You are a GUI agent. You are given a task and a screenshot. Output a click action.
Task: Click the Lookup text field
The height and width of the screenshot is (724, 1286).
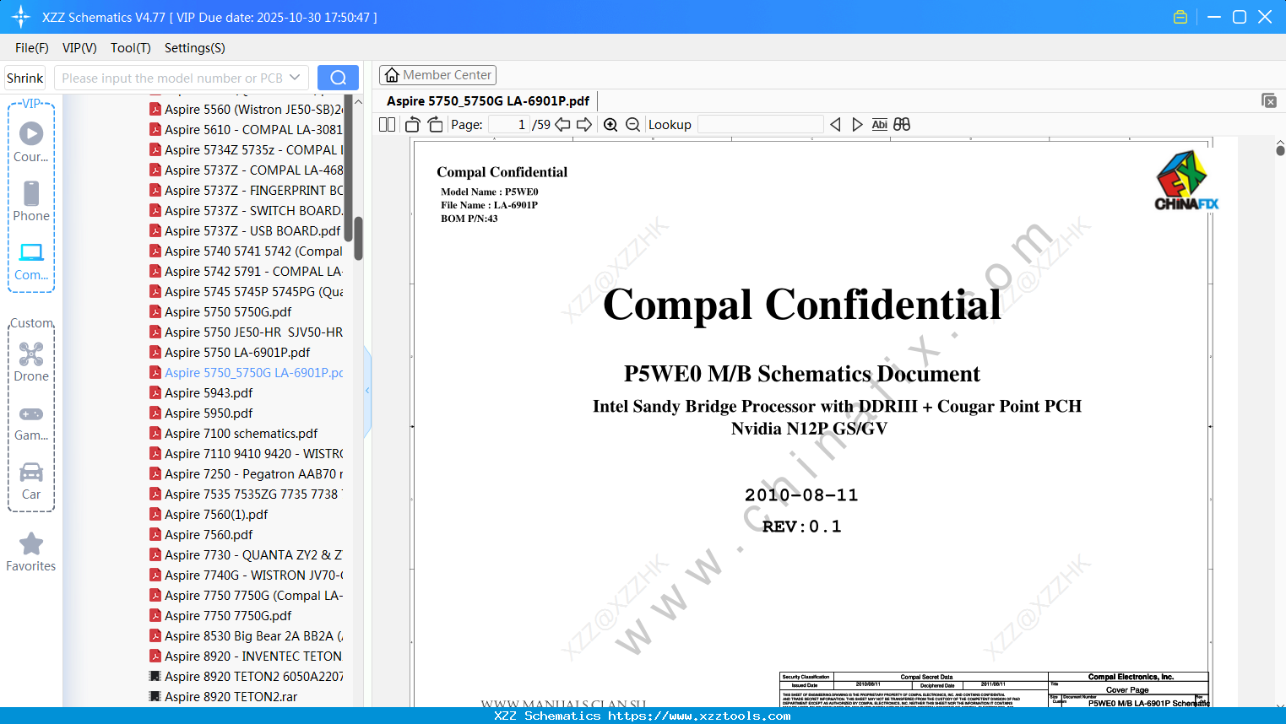coord(761,125)
